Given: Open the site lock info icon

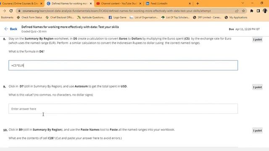Looking at the screenshot, I should tap(19, 11).
